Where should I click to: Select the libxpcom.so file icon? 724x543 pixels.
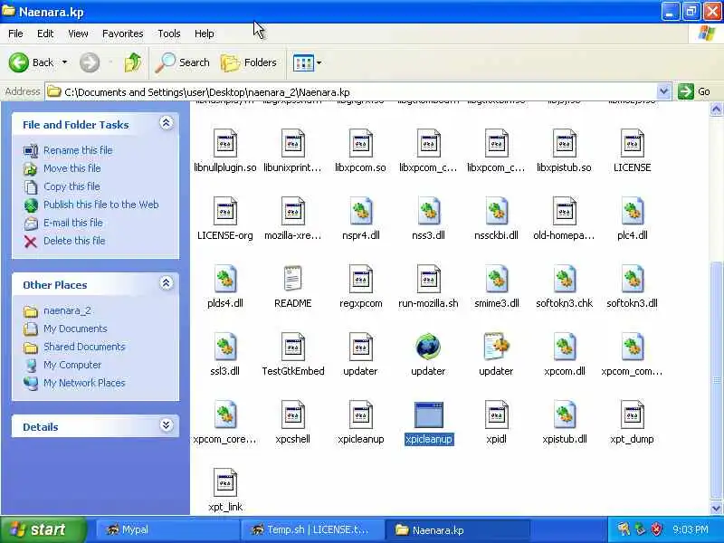tap(360, 143)
